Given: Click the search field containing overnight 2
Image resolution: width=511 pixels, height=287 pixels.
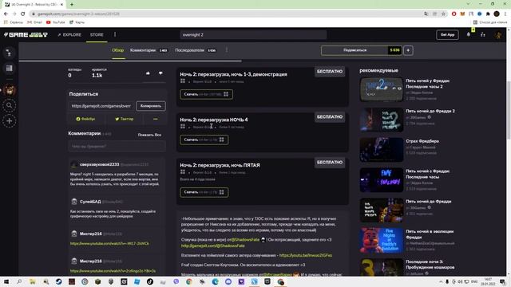Looking at the screenshot, I should 253,34.
